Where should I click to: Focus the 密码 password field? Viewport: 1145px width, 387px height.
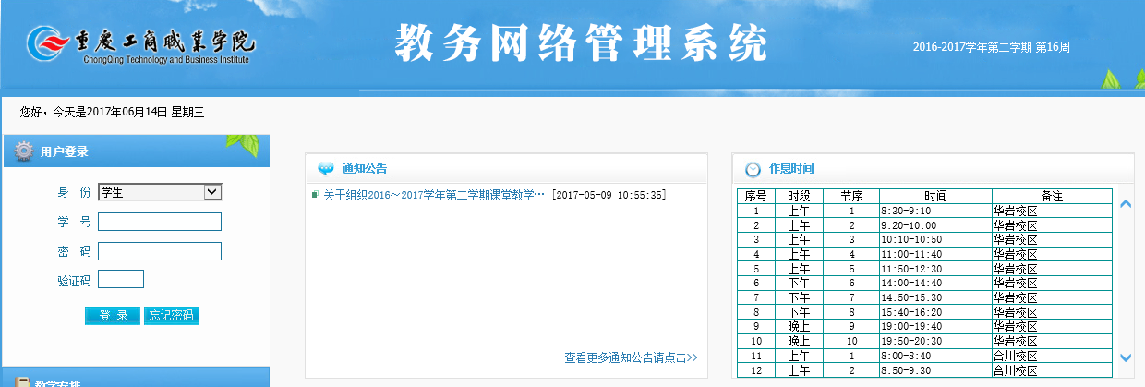160,251
